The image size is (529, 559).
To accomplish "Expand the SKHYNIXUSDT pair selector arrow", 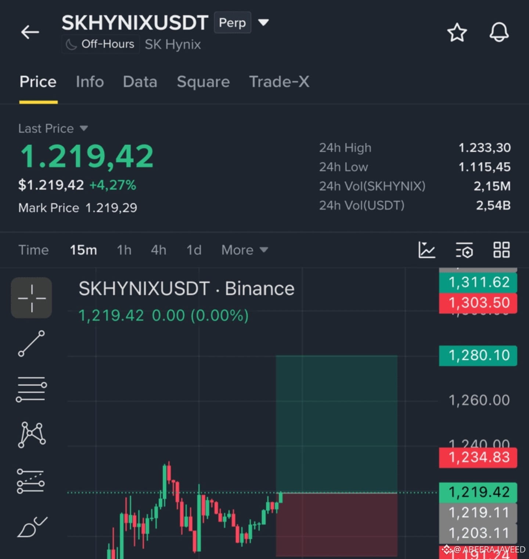I will pos(263,22).
